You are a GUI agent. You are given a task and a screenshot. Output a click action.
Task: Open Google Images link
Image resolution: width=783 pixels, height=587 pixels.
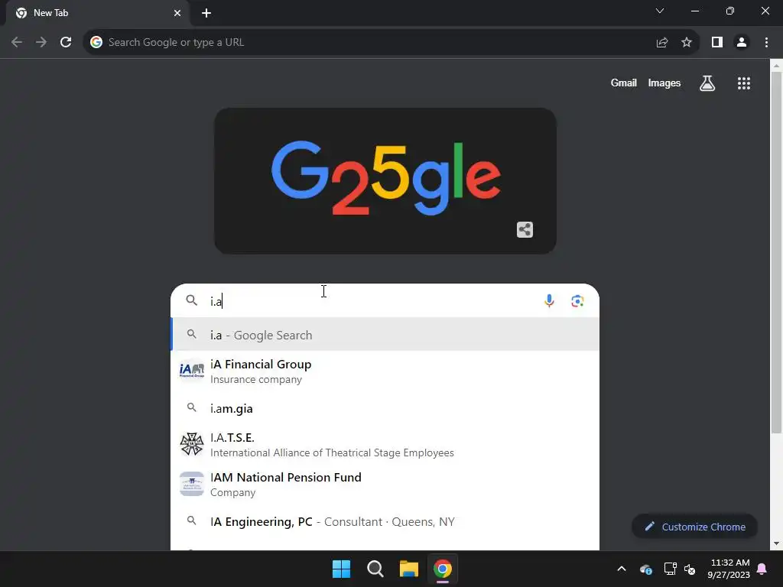point(664,83)
